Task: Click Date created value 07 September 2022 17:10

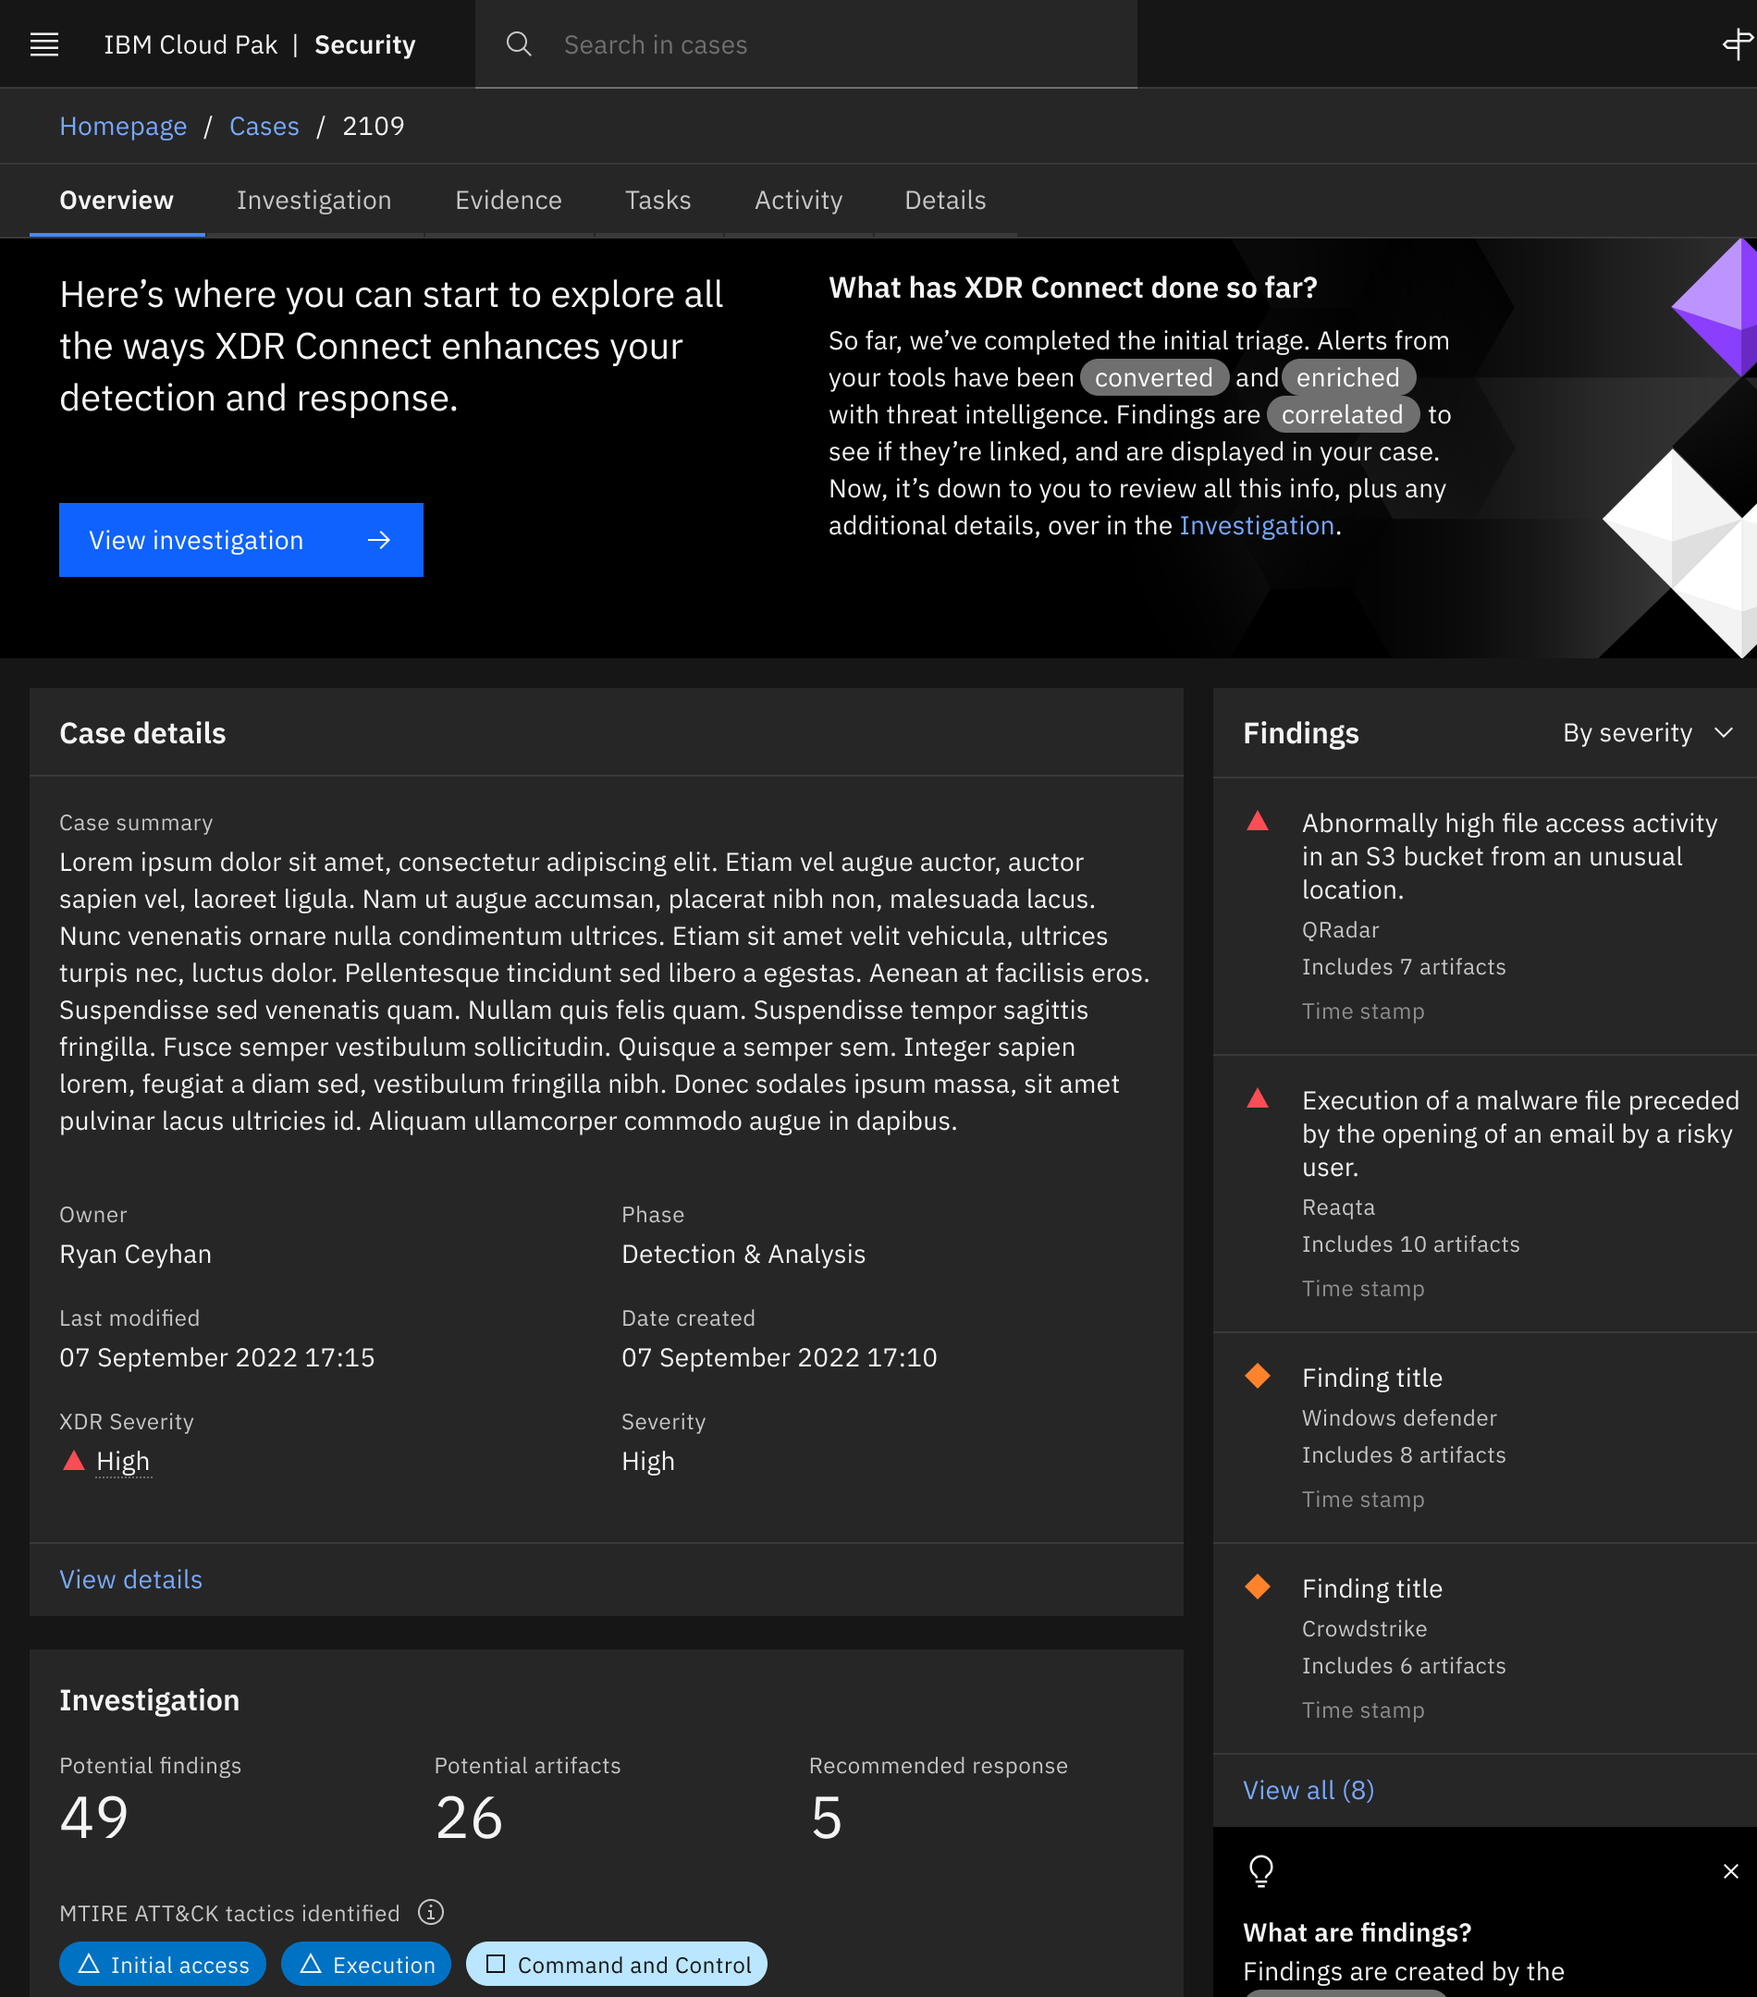Action: 779,1357
